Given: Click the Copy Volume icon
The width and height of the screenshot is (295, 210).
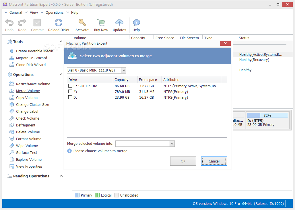Looking at the screenshot, I should 12,98.
